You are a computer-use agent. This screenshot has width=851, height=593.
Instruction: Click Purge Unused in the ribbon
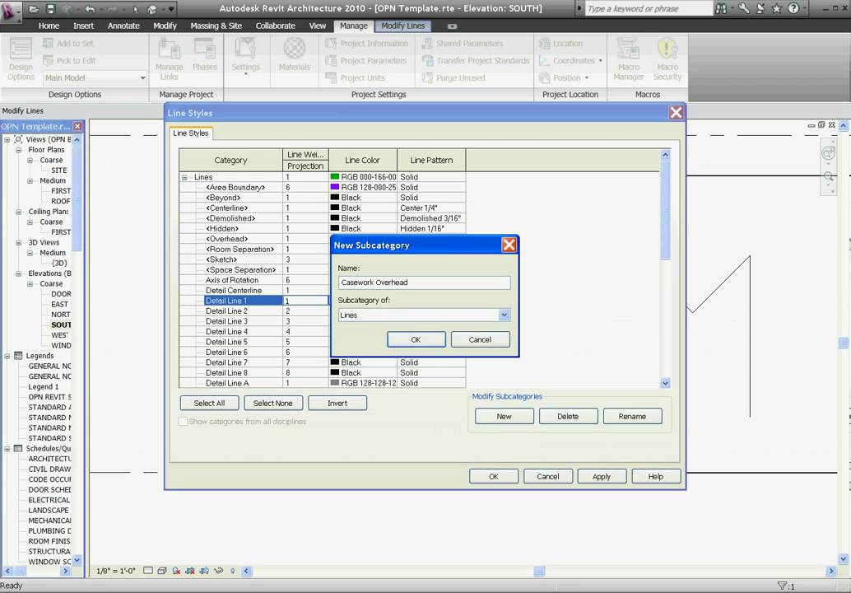pos(453,77)
